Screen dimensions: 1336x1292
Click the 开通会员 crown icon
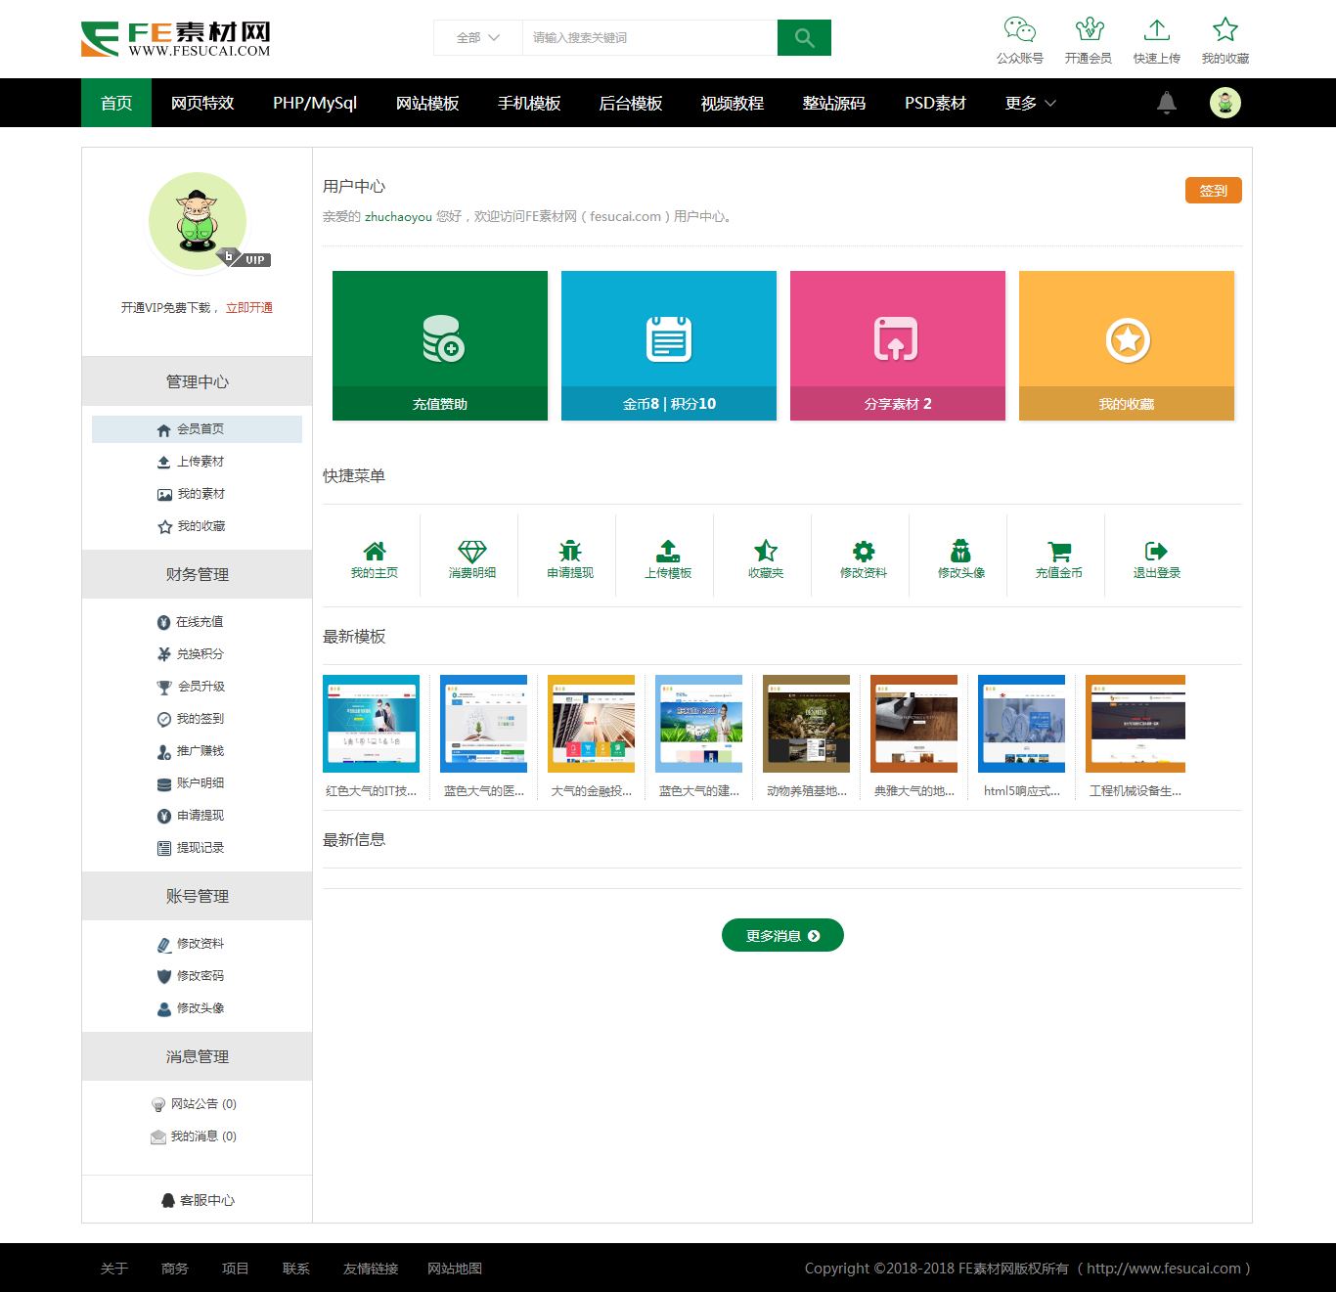[x=1089, y=30]
